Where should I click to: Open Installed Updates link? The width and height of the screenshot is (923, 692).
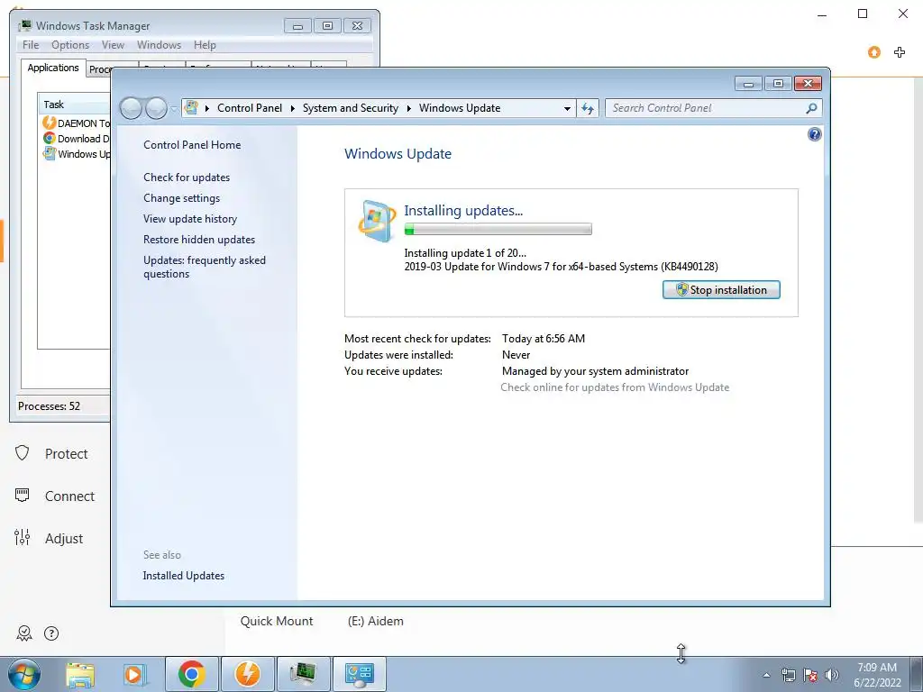[x=184, y=576]
